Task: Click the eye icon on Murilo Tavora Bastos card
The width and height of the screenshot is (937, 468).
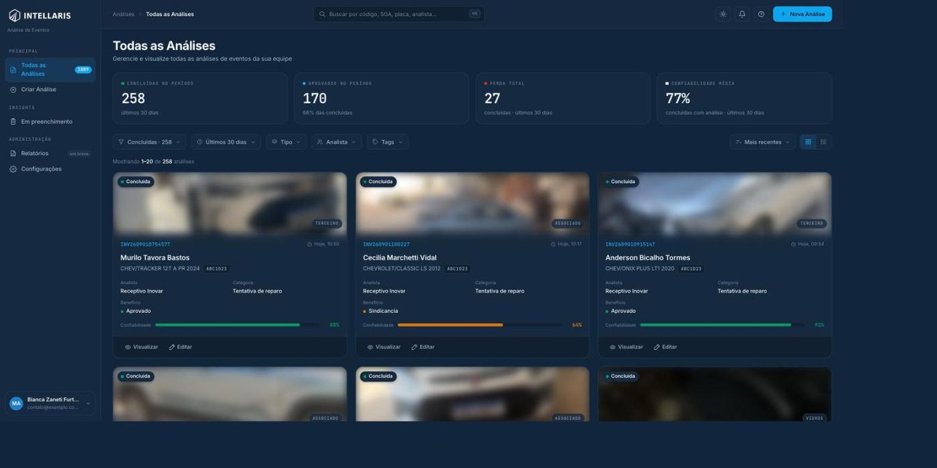Action: pyautogui.click(x=128, y=347)
